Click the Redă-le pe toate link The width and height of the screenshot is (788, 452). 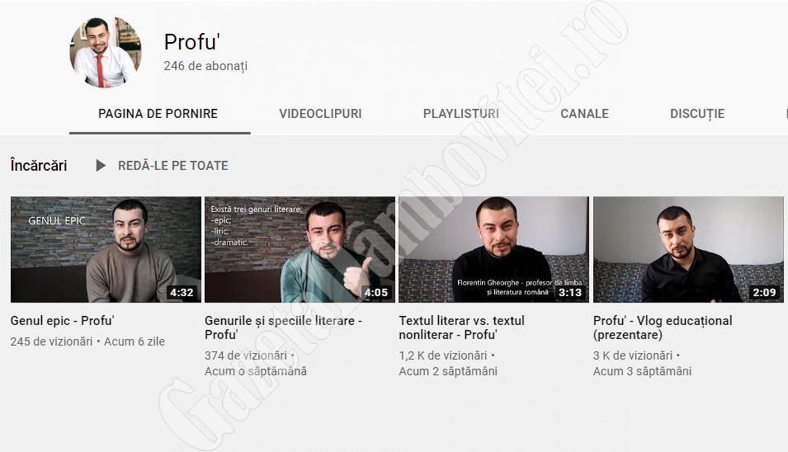[173, 165]
